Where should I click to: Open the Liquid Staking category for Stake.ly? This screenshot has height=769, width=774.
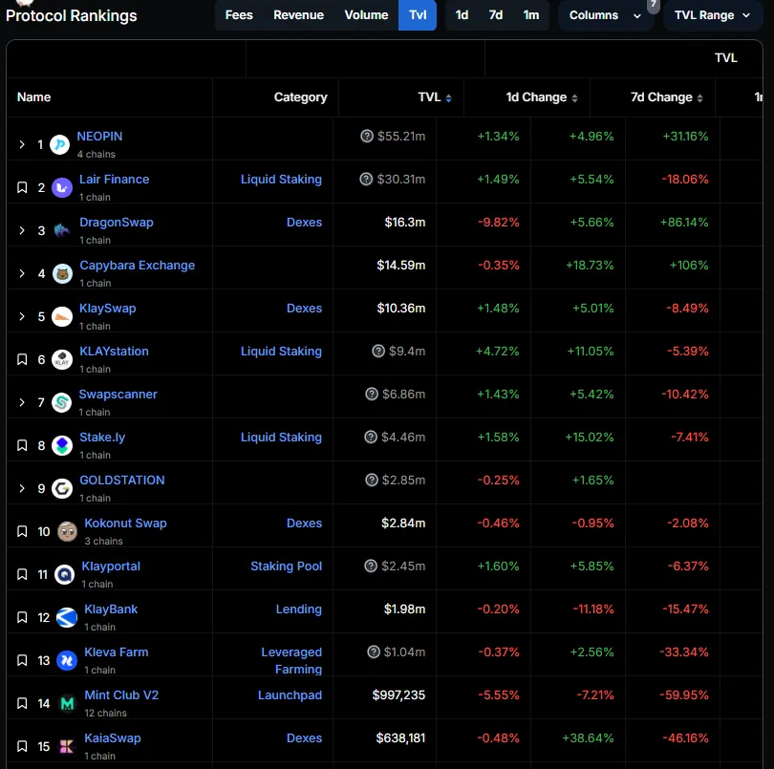point(281,438)
